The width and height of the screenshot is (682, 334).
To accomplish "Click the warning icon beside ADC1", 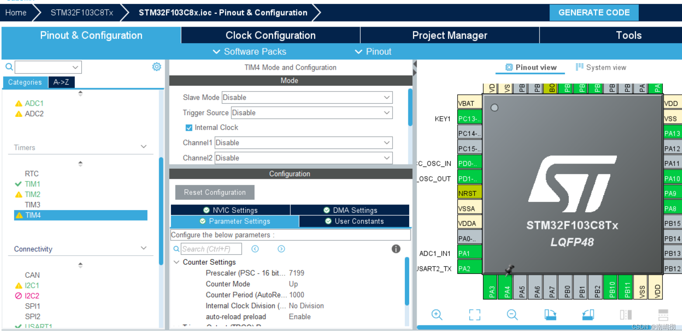I will (x=18, y=103).
